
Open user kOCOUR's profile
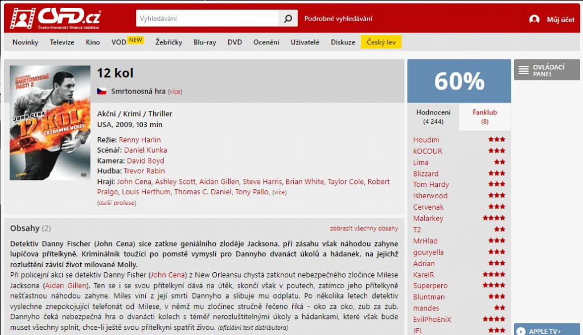(x=428, y=151)
